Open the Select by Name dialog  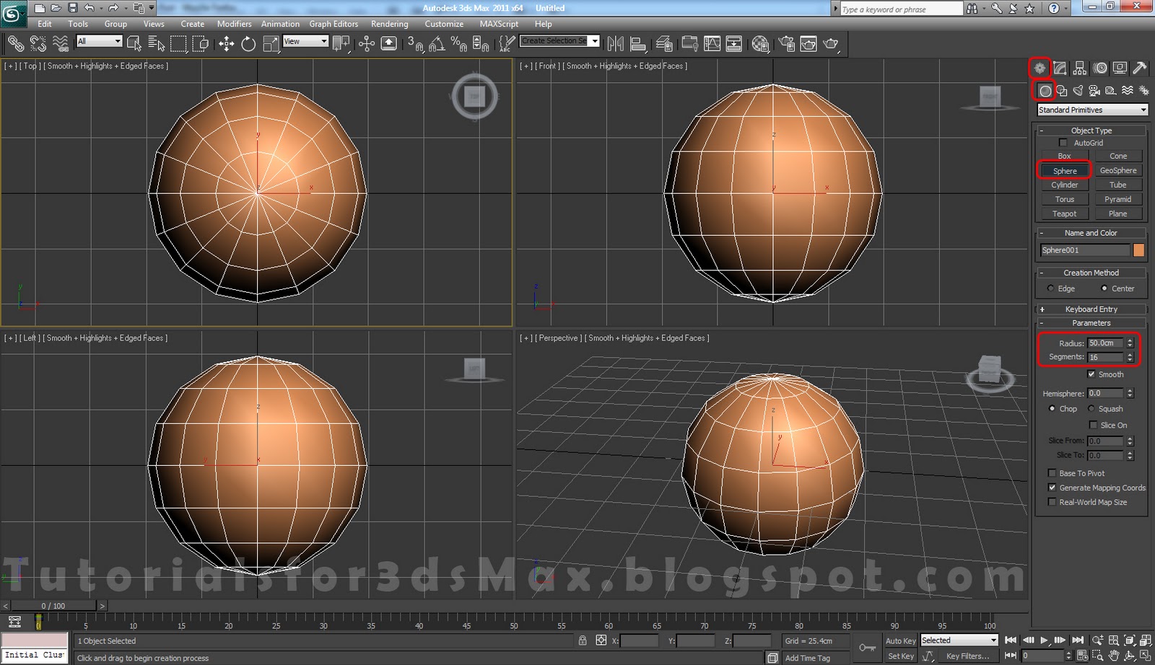click(156, 44)
